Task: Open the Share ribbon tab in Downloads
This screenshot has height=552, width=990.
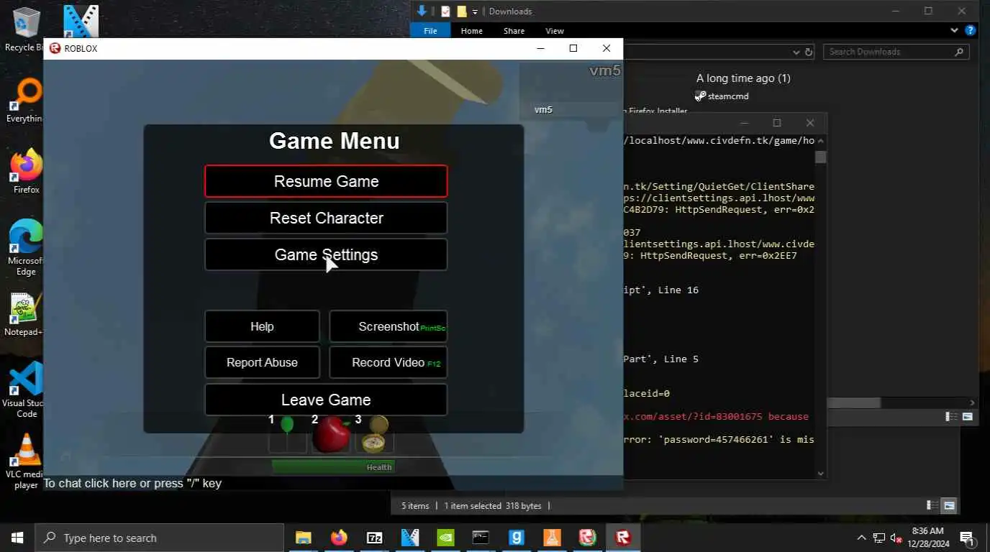Action: [514, 31]
